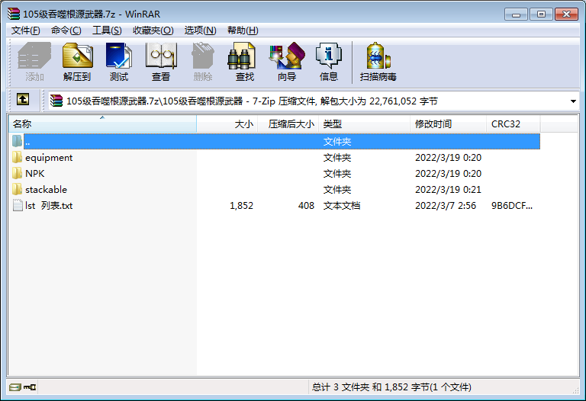Sort by Type (类型) column header
Viewport: 586px width, 401px height.
click(365, 124)
